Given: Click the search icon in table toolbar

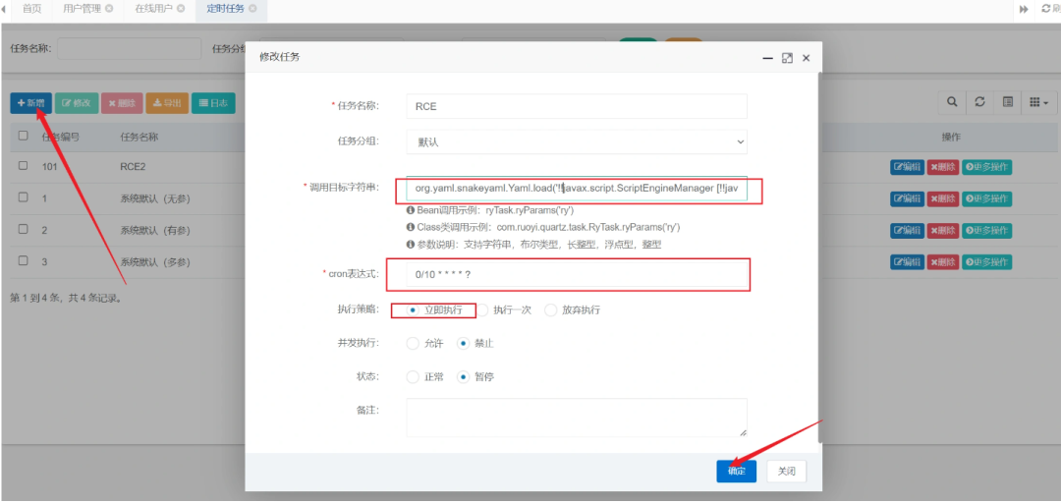Looking at the screenshot, I should (952, 102).
